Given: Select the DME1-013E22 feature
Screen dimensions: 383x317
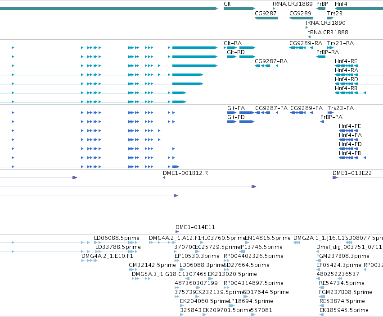Looking at the screenshot, I should point(358,178).
